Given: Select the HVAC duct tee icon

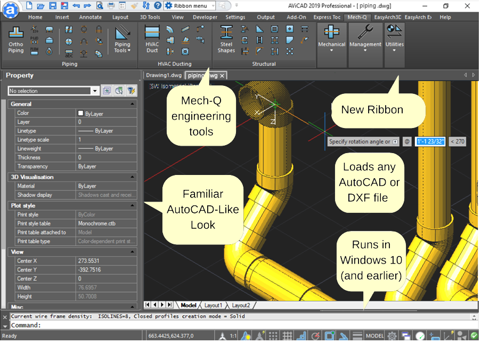Looking at the screenshot, I should [x=170, y=40].
